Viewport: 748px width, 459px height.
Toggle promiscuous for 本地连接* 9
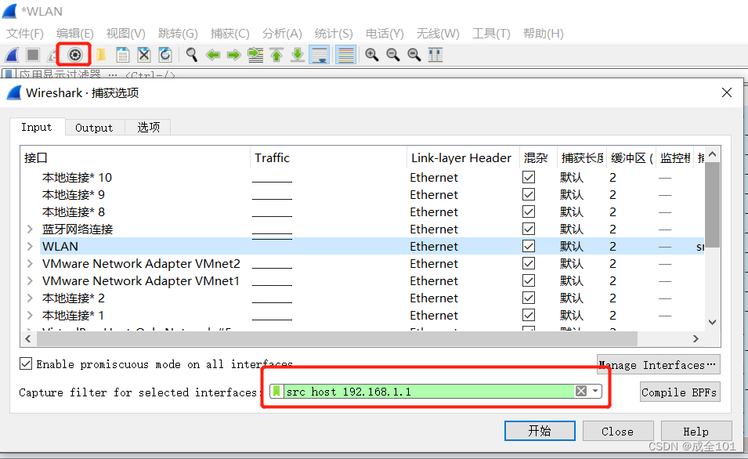529,195
